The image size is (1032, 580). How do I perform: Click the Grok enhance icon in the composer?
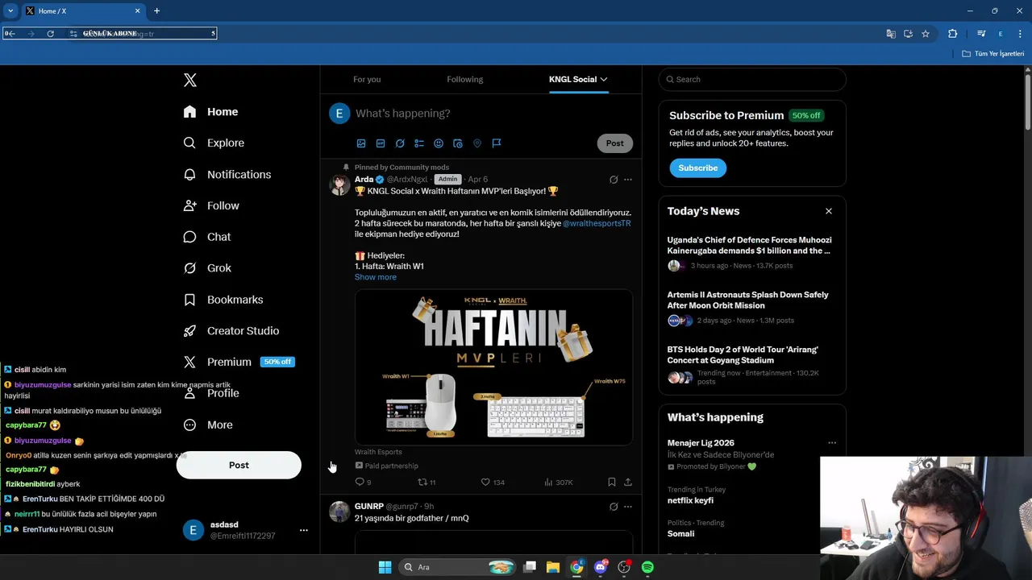tap(400, 143)
